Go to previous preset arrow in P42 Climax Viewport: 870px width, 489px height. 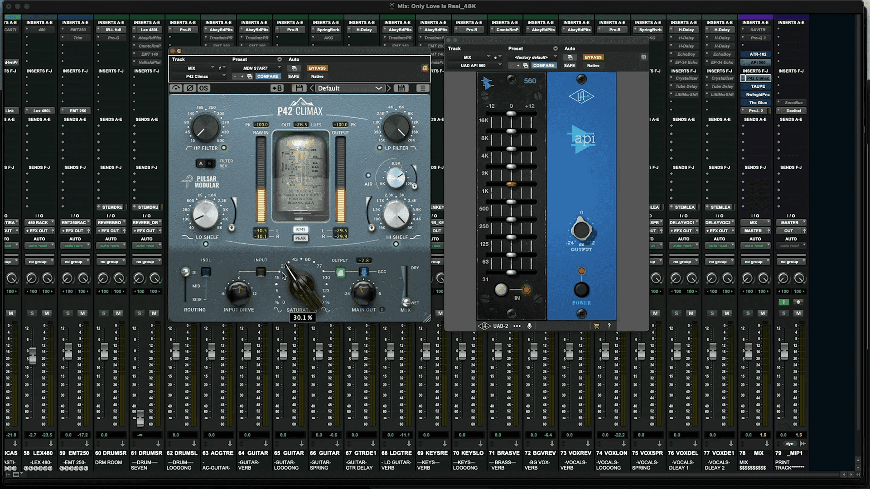(311, 88)
